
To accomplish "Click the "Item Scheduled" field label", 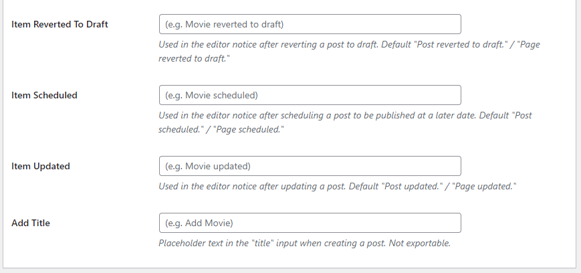I will tap(45, 95).
